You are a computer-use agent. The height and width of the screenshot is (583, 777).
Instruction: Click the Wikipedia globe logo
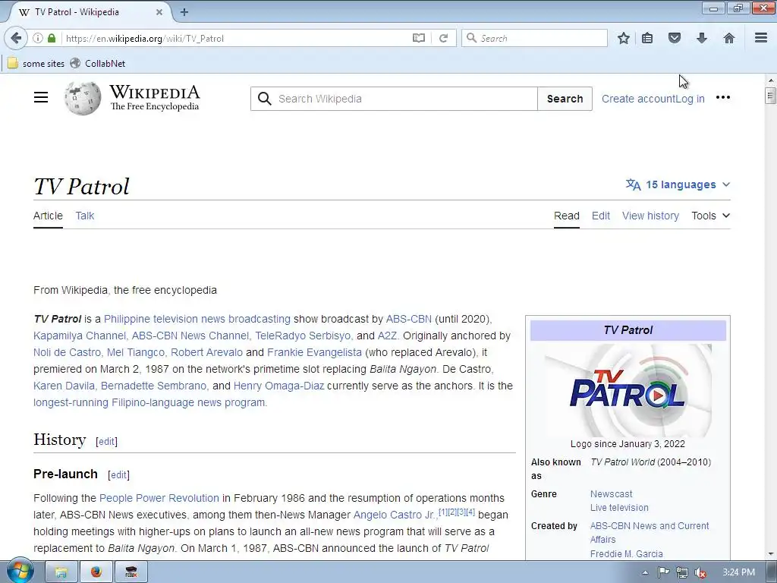83,98
